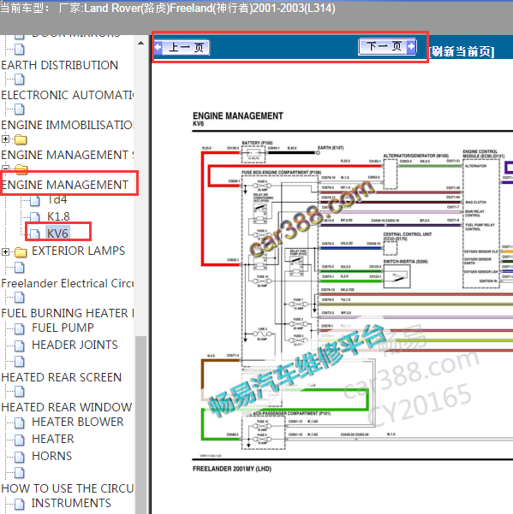The height and width of the screenshot is (514, 513).
Task: Go to next page with 下一页 button
Action: pyautogui.click(x=388, y=46)
